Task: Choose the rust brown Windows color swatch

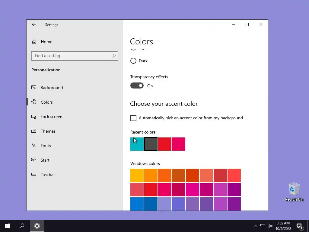Action: pos(179,176)
